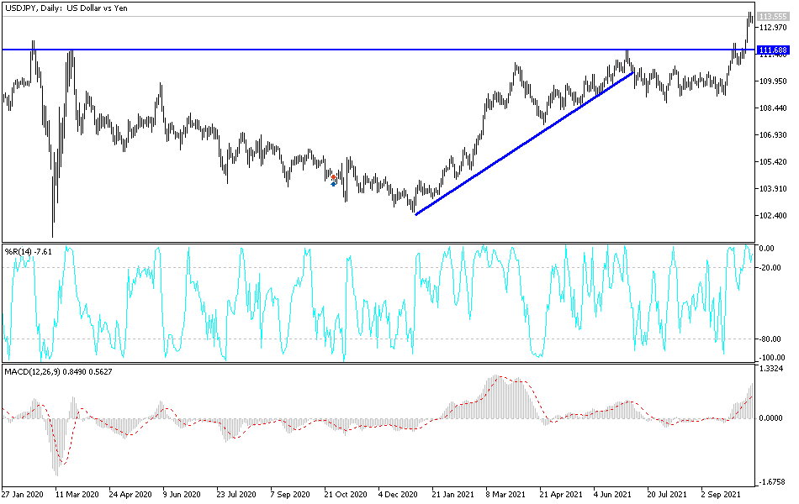799x504 pixels.
Task: Click the 105.420 price axis value
Action: (773, 162)
